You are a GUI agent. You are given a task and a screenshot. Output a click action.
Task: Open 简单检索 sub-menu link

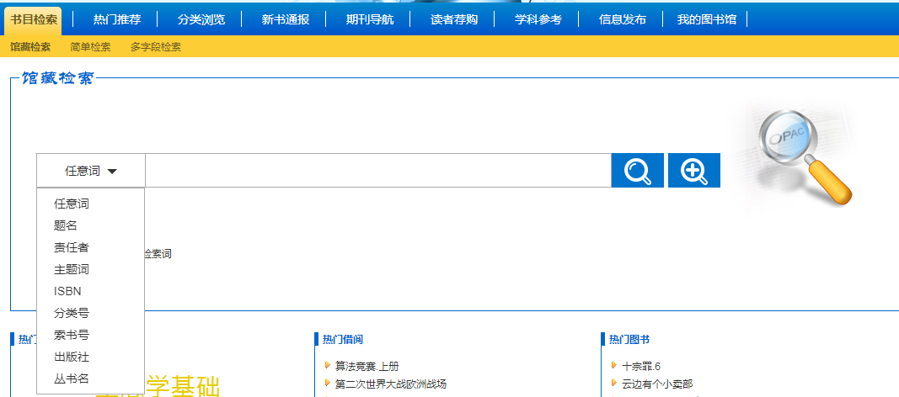click(91, 47)
